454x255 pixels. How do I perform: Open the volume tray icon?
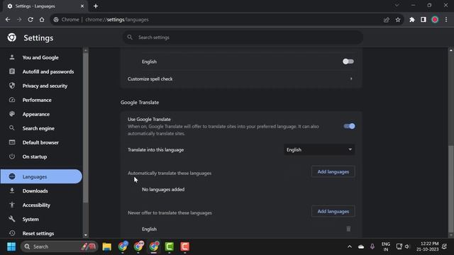point(407,246)
